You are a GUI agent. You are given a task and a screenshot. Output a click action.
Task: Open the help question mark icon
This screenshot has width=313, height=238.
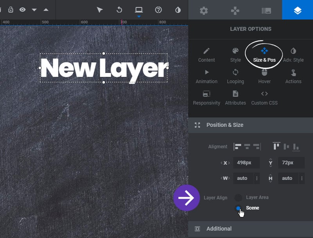pos(158,9)
